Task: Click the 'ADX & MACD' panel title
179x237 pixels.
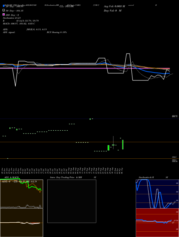Action: click(11, 177)
